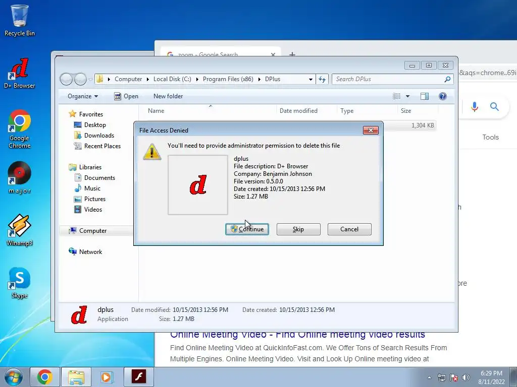Switch to Chrome in the taskbar
The image size is (517, 387).
(x=45, y=377)
